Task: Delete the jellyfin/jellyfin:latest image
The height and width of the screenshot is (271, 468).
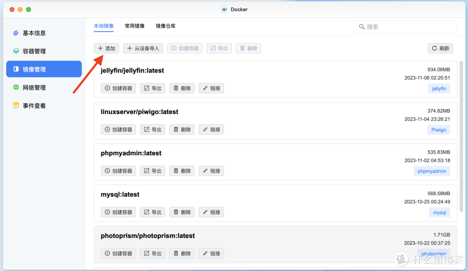Action: pyautogui.click(x=182, y=88)
